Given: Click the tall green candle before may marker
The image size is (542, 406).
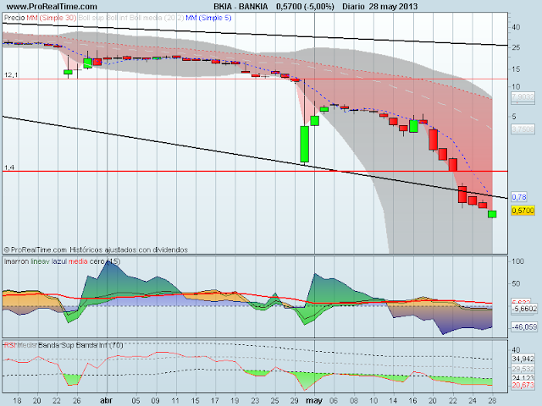Looking at the screenshot, I should click(304, 144).
